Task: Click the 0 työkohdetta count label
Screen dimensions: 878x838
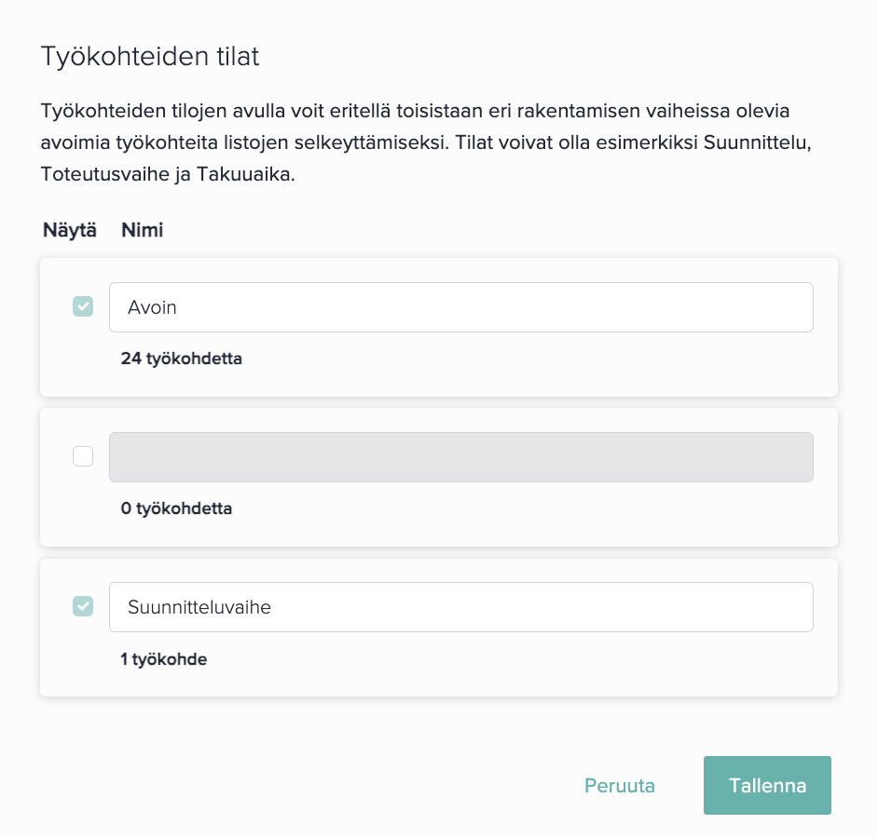Action: click(x=176, y=508)
